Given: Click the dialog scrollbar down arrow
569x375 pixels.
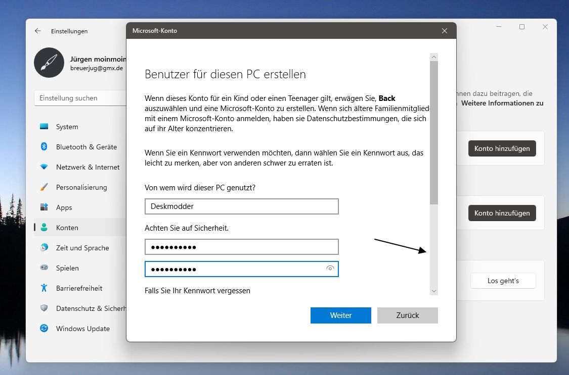Looking at the screenshot, I should click(433, 291).
